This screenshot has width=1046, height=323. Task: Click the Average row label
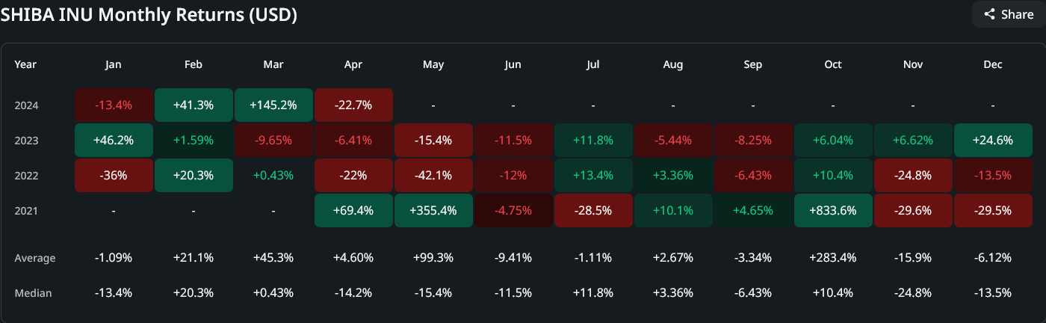tap(35, 258)
